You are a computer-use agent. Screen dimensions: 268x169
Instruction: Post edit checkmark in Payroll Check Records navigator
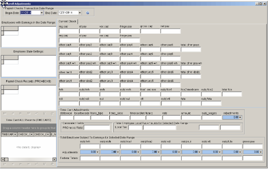tap(36, 114)
